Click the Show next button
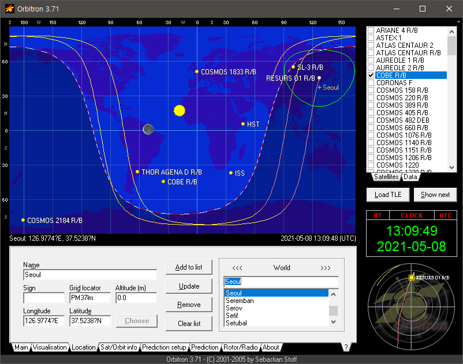Viewport: 463px width, 364px height. pyautogui.click(x=435, y=195)
